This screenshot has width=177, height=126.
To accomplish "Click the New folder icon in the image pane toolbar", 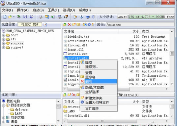I will [x=74, y=24].
